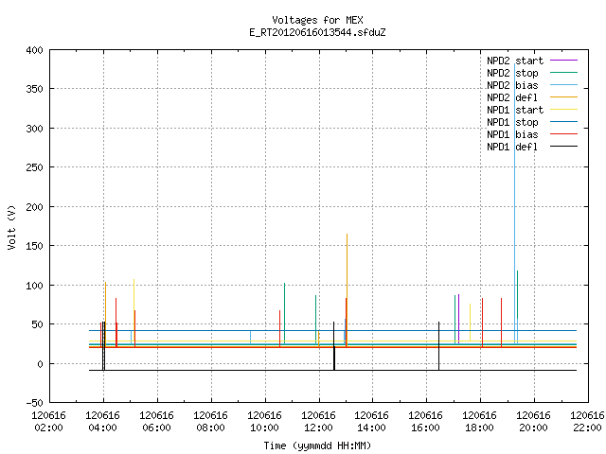Image resolution: width=606 pixels, height=454 pixels.
Task: Click the chart title Voltages for MEX
Action: [317, 20]
